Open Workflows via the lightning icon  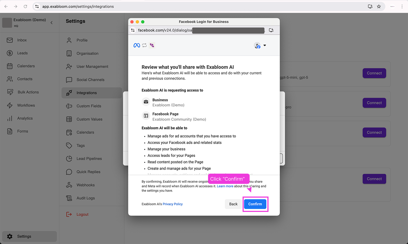click(10, 105)
